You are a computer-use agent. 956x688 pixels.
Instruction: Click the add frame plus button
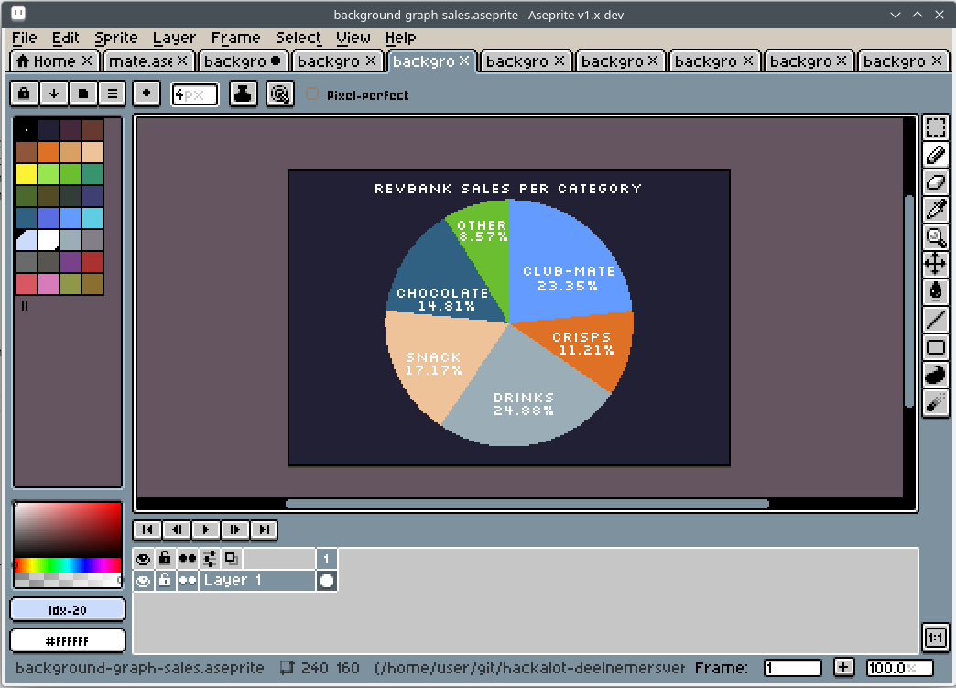click(x=843, y=667)
